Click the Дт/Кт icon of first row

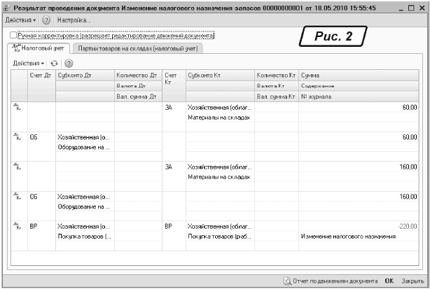(x=17, y=107)
